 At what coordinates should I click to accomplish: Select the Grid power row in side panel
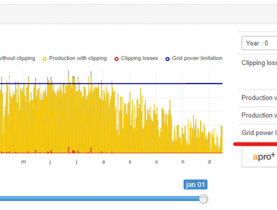(x=257, y=133)
